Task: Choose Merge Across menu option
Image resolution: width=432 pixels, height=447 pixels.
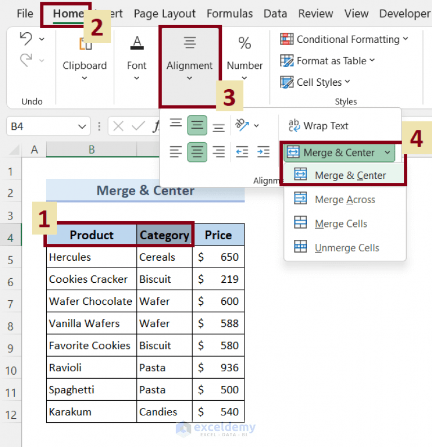Action: (x=344, y=199)
